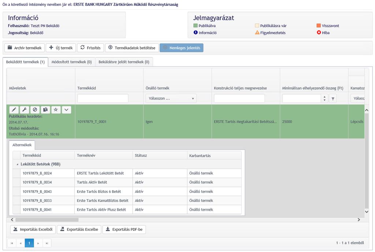
Task: Click the Státusz column header in Altermékek
Action: (x=160, y=155)
